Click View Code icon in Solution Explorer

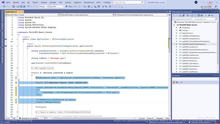(206, 15)
